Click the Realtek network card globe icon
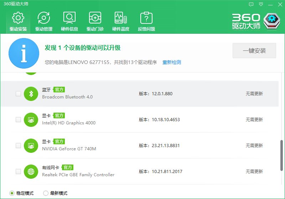This screenshot has width=285, height=199. click(31, 171)
